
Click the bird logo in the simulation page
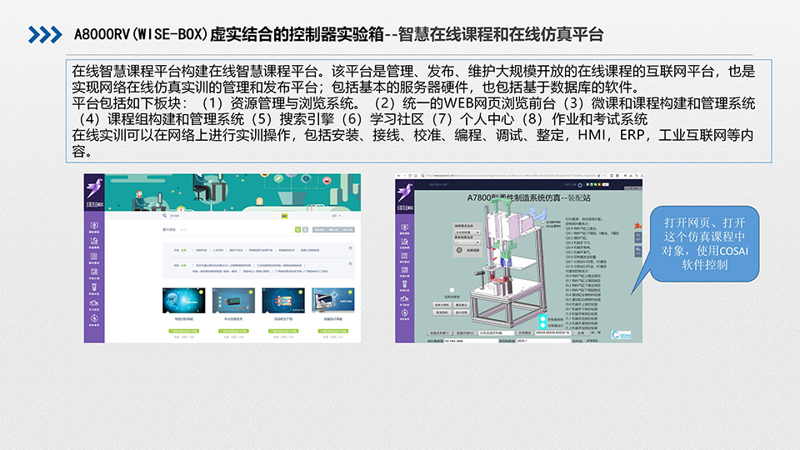[404, 192]
